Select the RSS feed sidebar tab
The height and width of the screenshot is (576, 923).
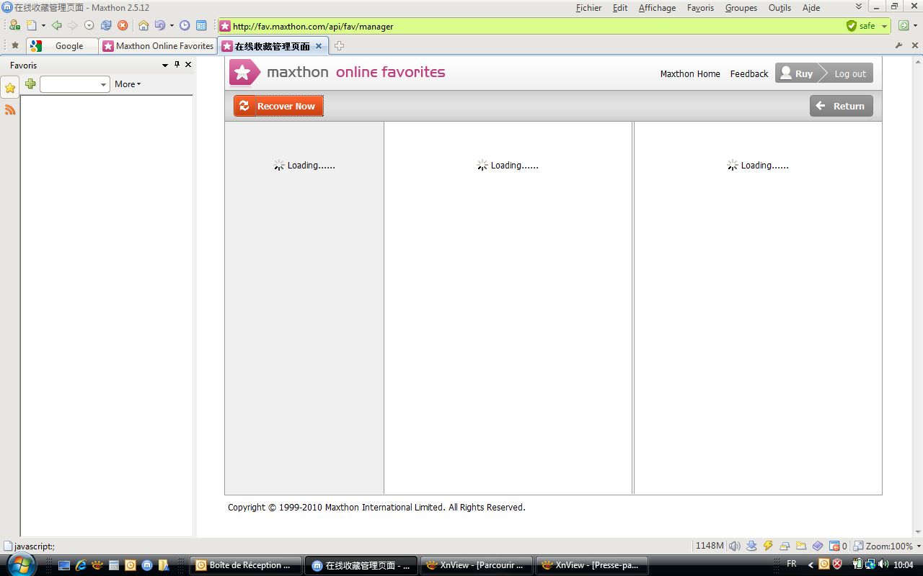[10, 109]
